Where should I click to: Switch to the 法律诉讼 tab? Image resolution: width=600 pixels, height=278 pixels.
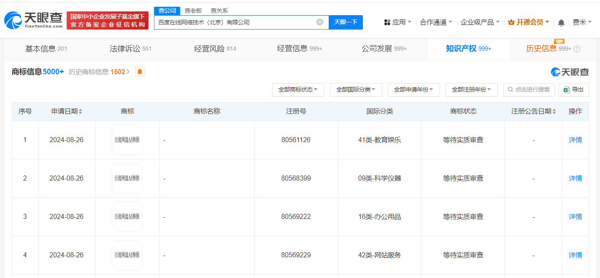pos(131,49)
